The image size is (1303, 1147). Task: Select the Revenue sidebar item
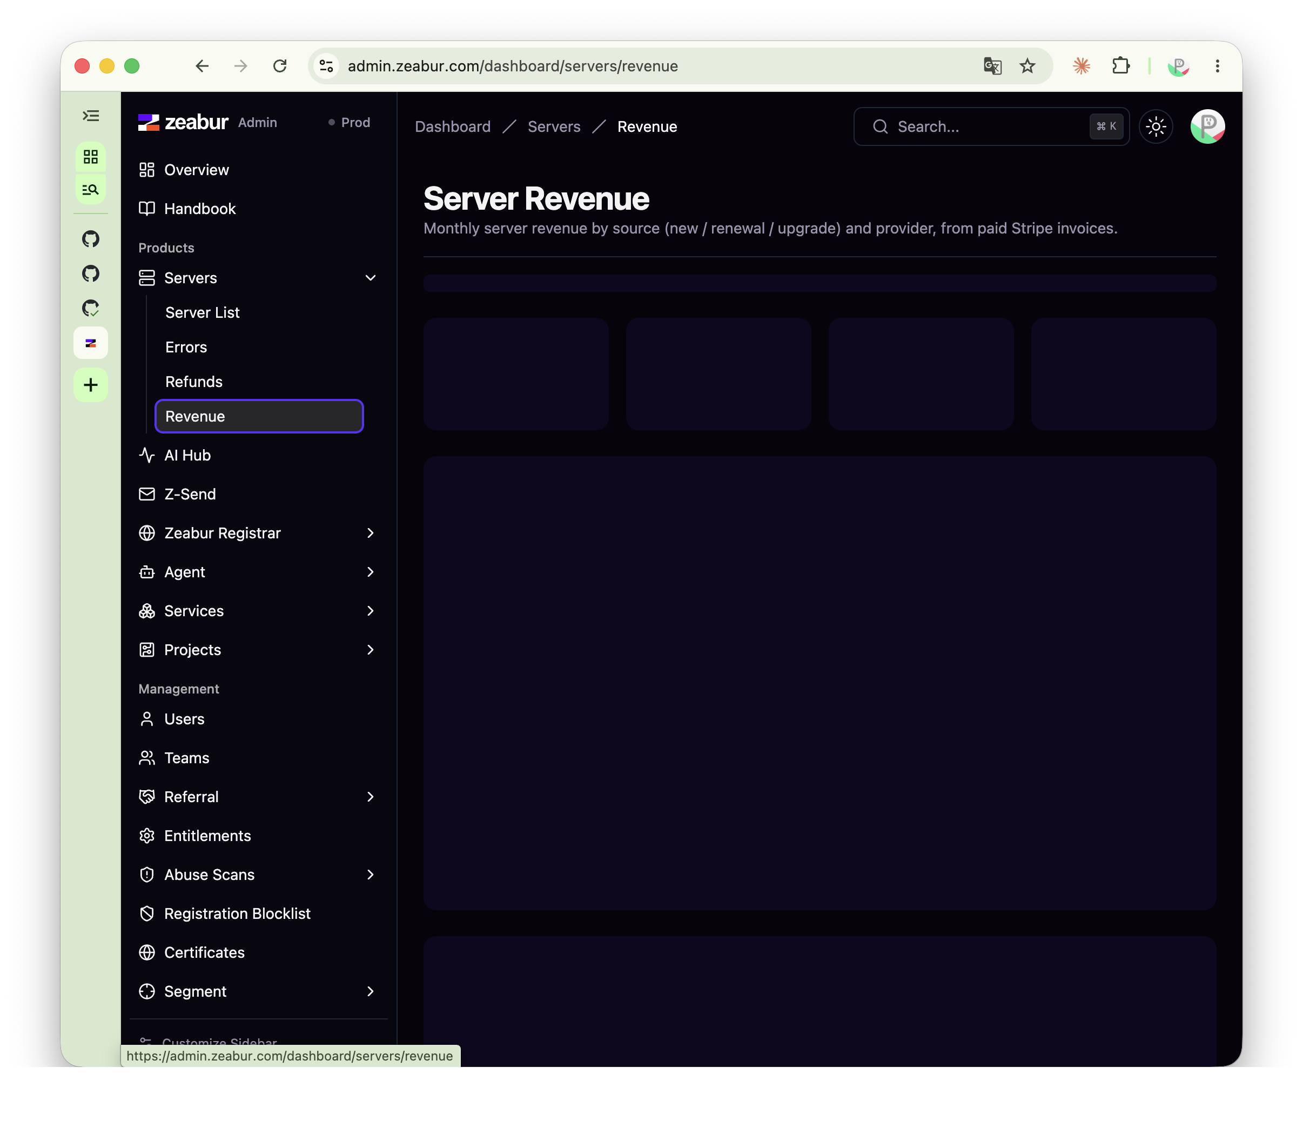pos(259,416)
